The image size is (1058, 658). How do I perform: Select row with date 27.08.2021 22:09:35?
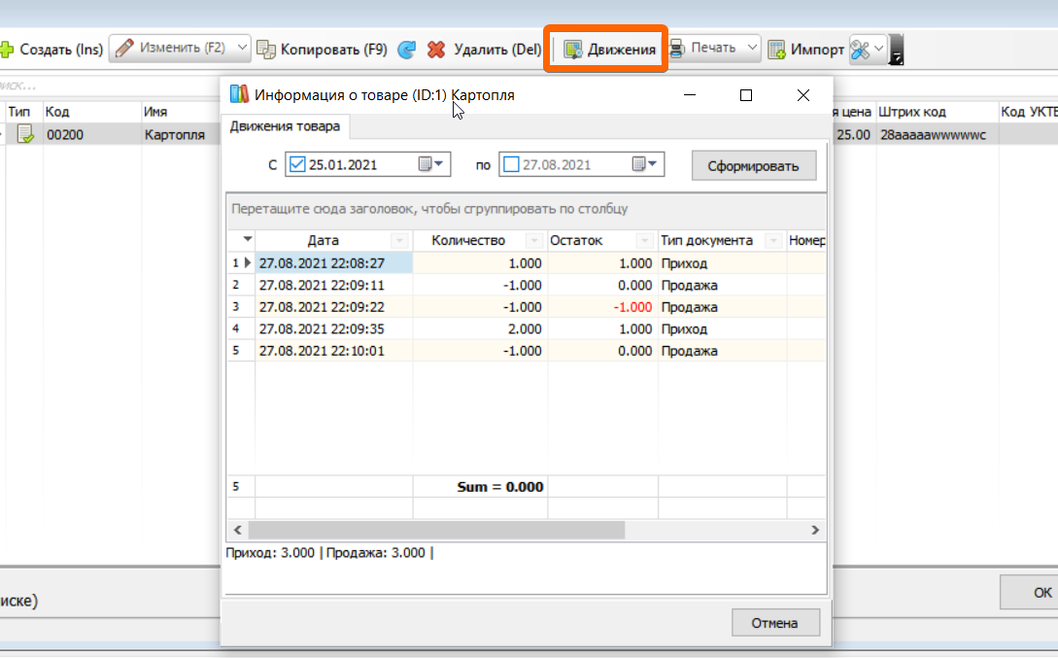coord(527,329)
